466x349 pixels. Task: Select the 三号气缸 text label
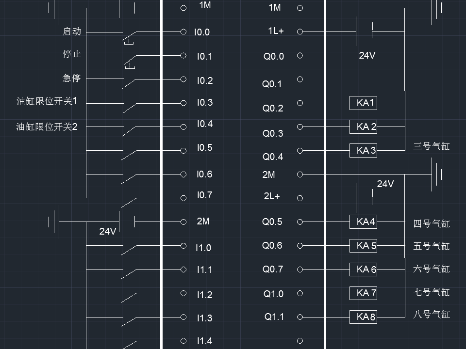pos(432,146)
